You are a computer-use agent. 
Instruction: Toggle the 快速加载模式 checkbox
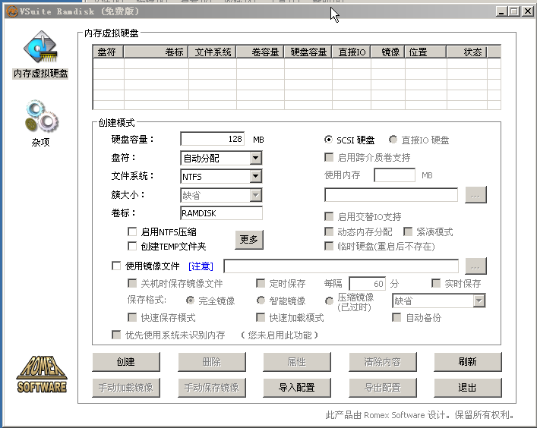click(x=261, y=317)
